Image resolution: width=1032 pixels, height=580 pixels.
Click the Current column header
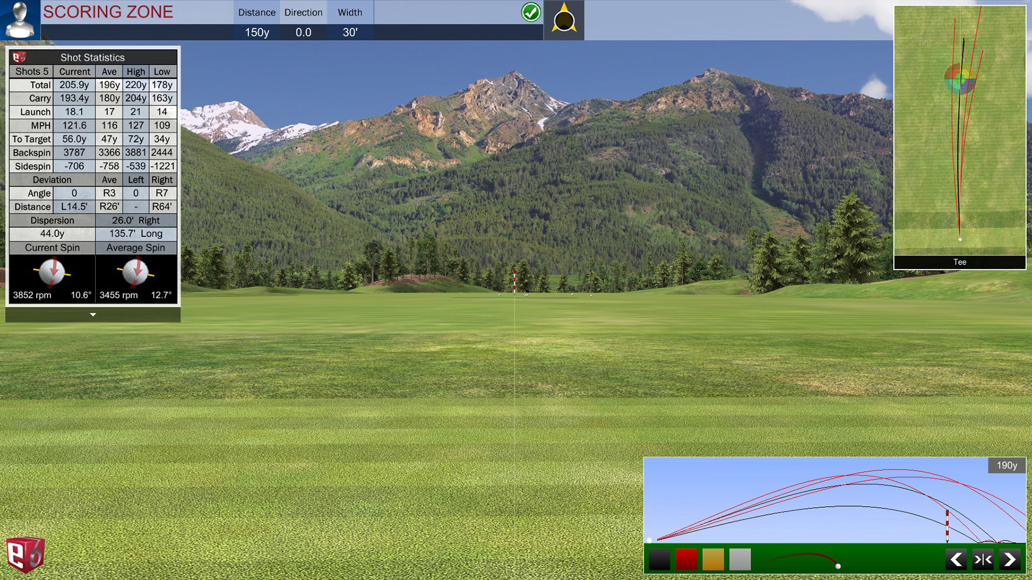coord(75,72)
